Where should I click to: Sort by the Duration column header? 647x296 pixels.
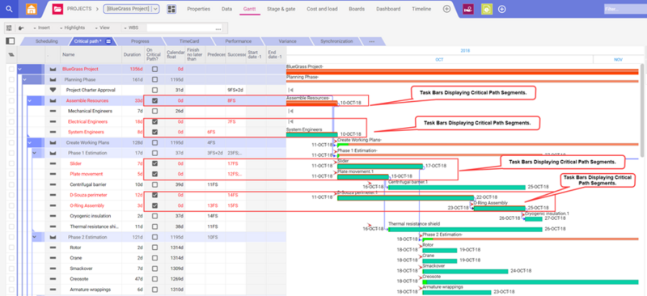(133, 54)
